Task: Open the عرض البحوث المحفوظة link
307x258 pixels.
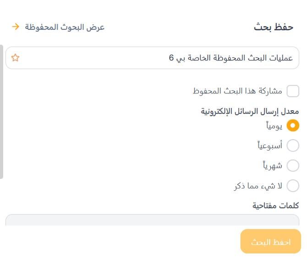Action: (x=65, y=27)
